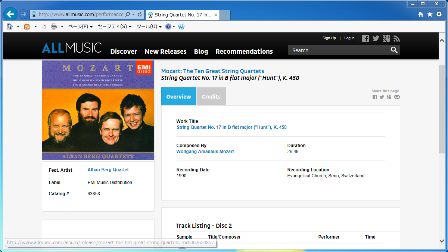
Task: Click the read mail icon in command bar
Action: (x=43, y=27)
